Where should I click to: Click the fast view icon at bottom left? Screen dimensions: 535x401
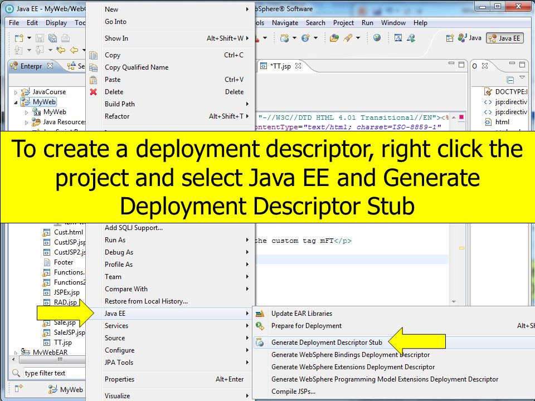(19, 388)
